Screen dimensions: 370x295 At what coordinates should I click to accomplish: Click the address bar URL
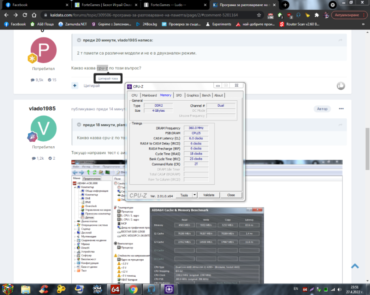point(144,15)
